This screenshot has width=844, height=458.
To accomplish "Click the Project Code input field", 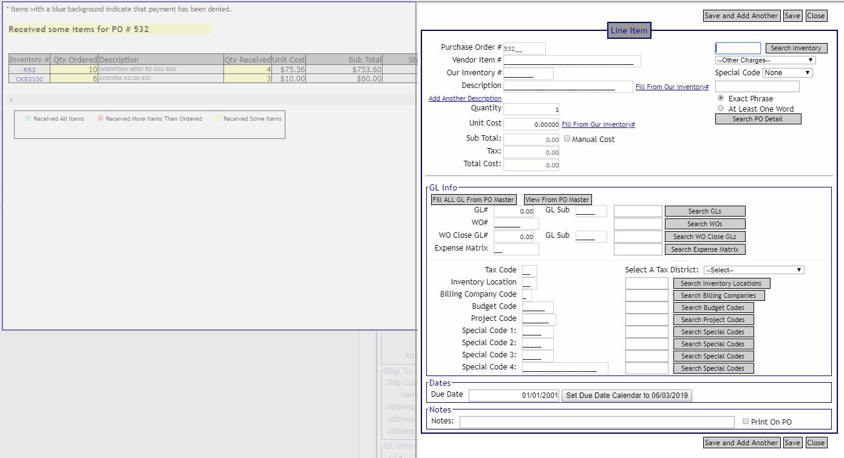I will [539, 320].
